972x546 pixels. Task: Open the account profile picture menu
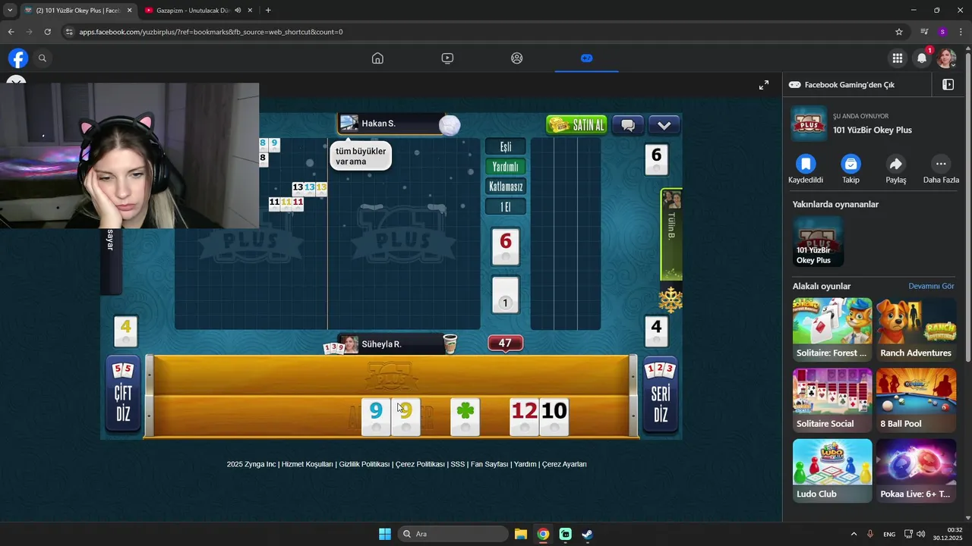coord(946,58)
